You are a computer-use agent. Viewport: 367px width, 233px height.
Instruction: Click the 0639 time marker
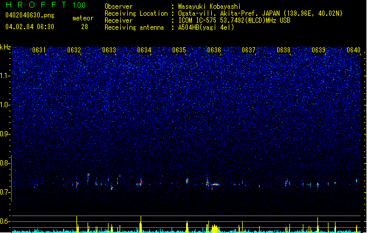319,50
